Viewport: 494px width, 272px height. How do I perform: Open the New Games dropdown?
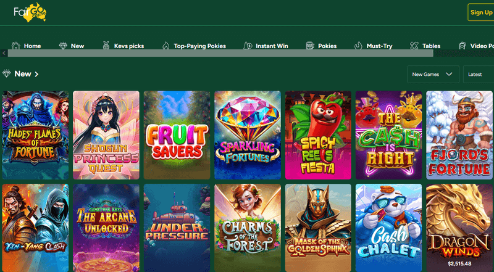coord(433,74)
